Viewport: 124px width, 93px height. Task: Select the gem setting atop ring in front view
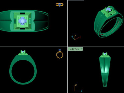23,53
